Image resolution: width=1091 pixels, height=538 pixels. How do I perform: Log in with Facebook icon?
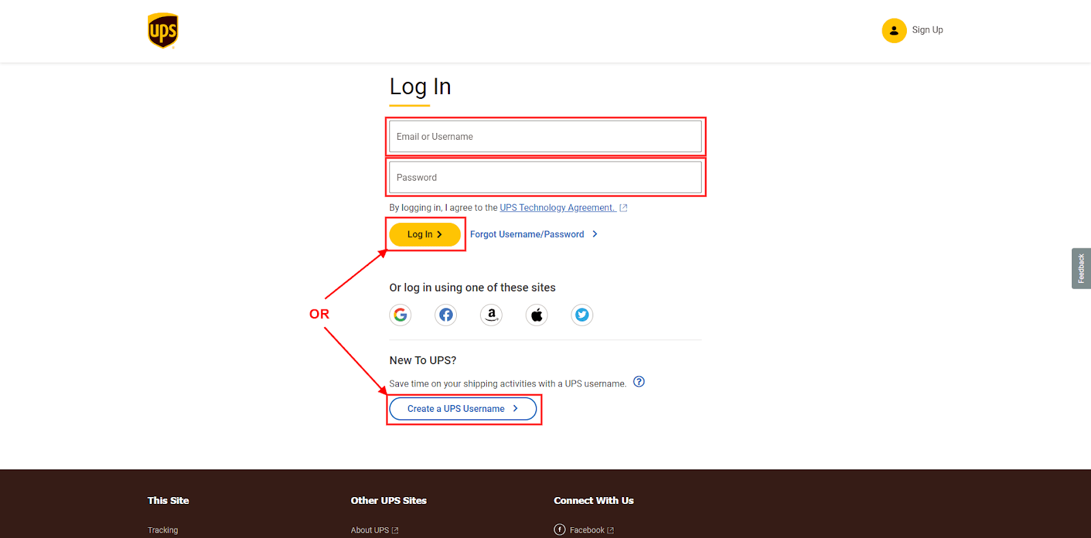pos(446,314)
